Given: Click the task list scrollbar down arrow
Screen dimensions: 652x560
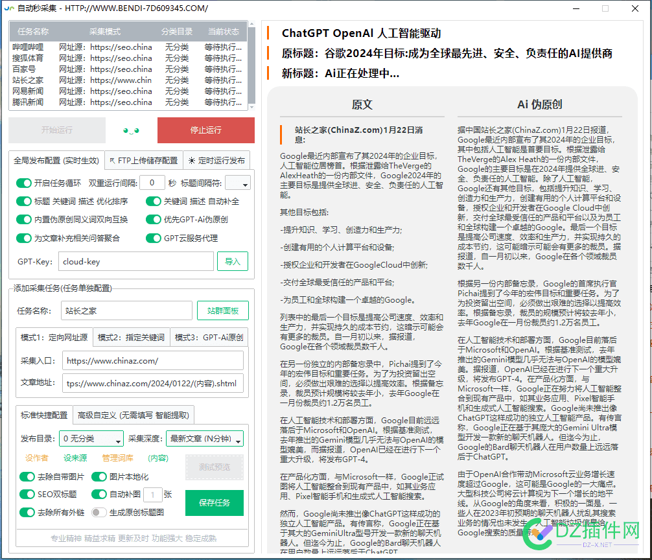Looking at the screenshot, I should pyautogui.click(x=251, y=107).
